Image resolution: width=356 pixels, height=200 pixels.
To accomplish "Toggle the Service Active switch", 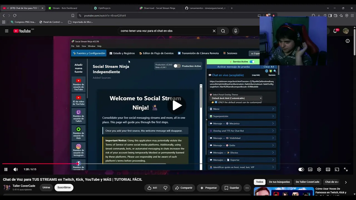I will click(x=252, y=62).
